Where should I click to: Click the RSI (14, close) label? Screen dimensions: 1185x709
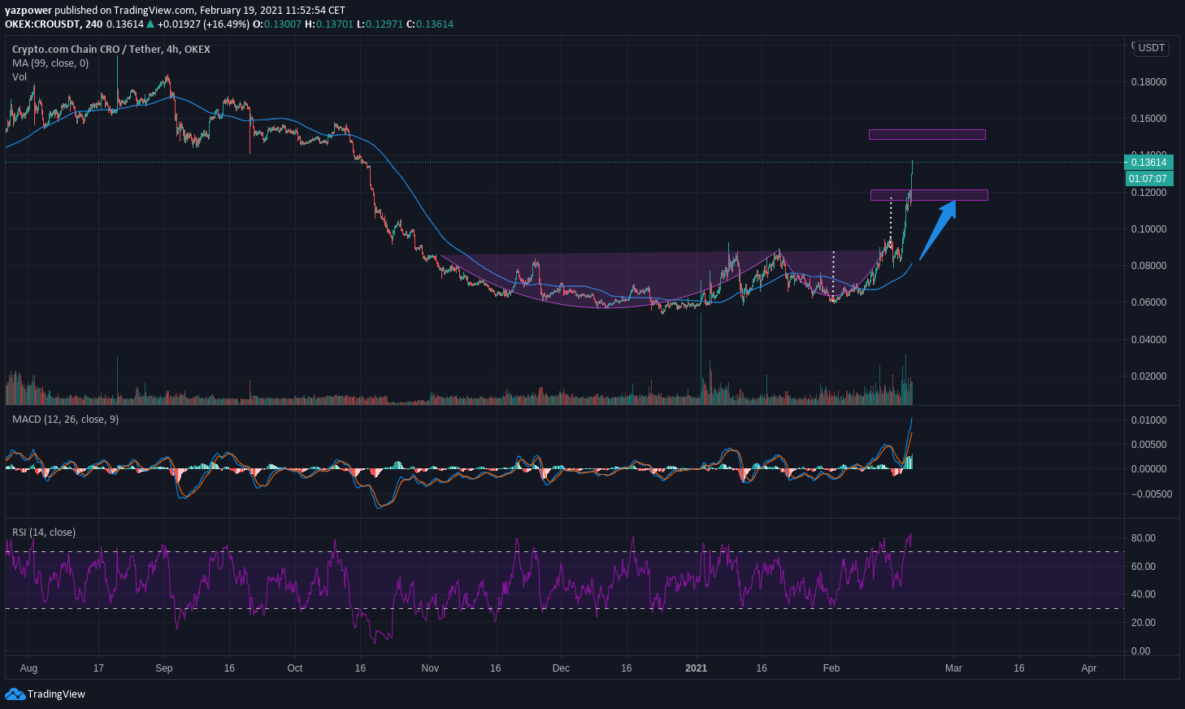(x=44, y=532)
